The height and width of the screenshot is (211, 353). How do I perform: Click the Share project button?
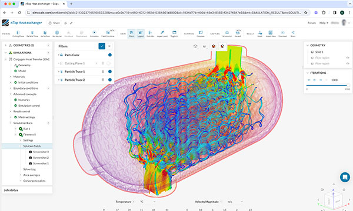54,23
